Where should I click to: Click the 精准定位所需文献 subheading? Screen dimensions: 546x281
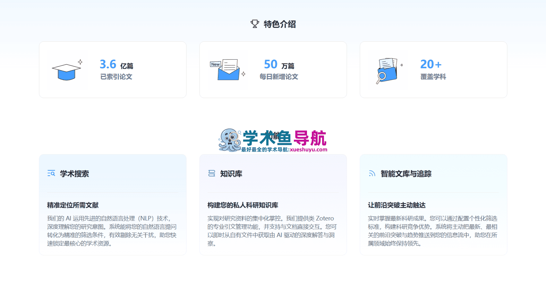[x=73, y=205]
